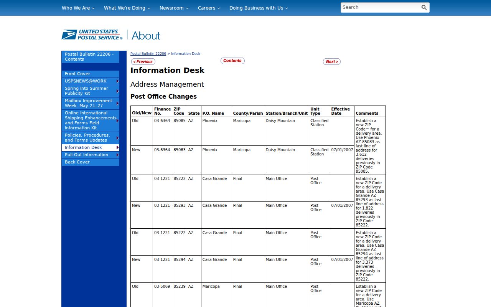This screenshot has width=491, height=307.
Task: Click the About header text
Action: [x=146, y=36]
